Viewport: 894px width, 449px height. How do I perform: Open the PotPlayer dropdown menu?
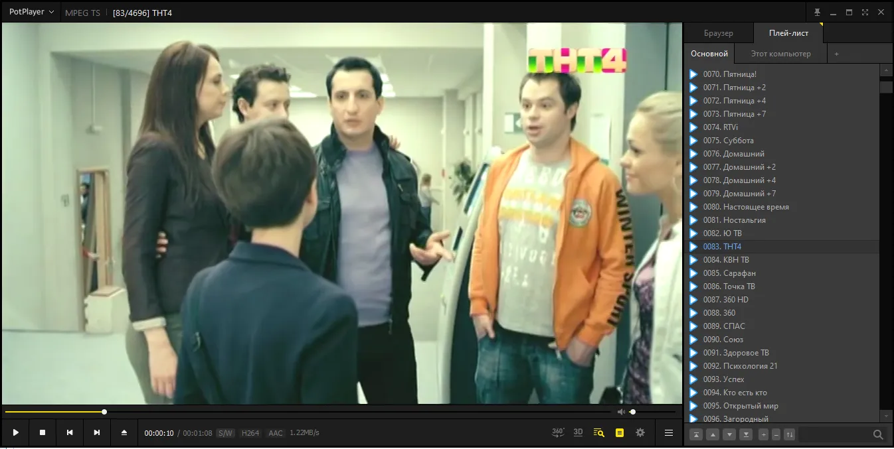[32, 12]
